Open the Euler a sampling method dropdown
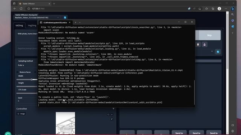The width and height of the screenshot is (241, 135). 27,65
